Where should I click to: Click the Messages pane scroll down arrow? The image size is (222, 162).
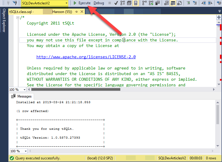218,146
